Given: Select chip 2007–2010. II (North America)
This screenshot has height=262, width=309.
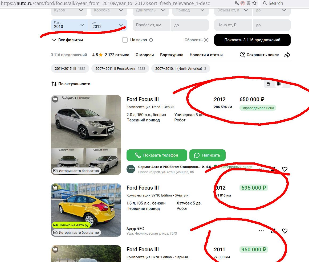Looking at the screenshot, I should click(181, 68).
